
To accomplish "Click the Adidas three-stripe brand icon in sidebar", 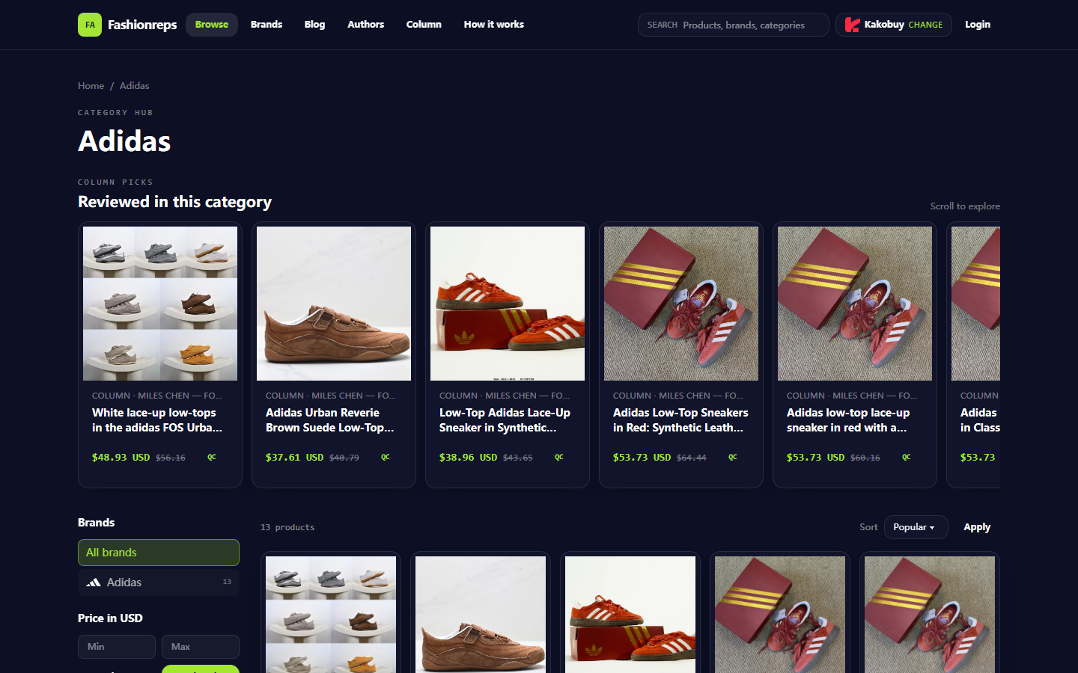I will [x=94, y=583].
